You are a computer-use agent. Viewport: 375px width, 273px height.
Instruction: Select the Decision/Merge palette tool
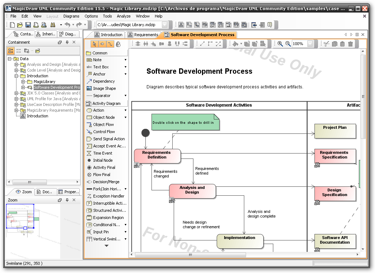[106, 182]
